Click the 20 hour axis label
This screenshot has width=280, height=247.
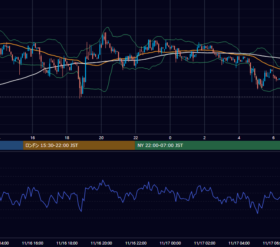point(101,138)
